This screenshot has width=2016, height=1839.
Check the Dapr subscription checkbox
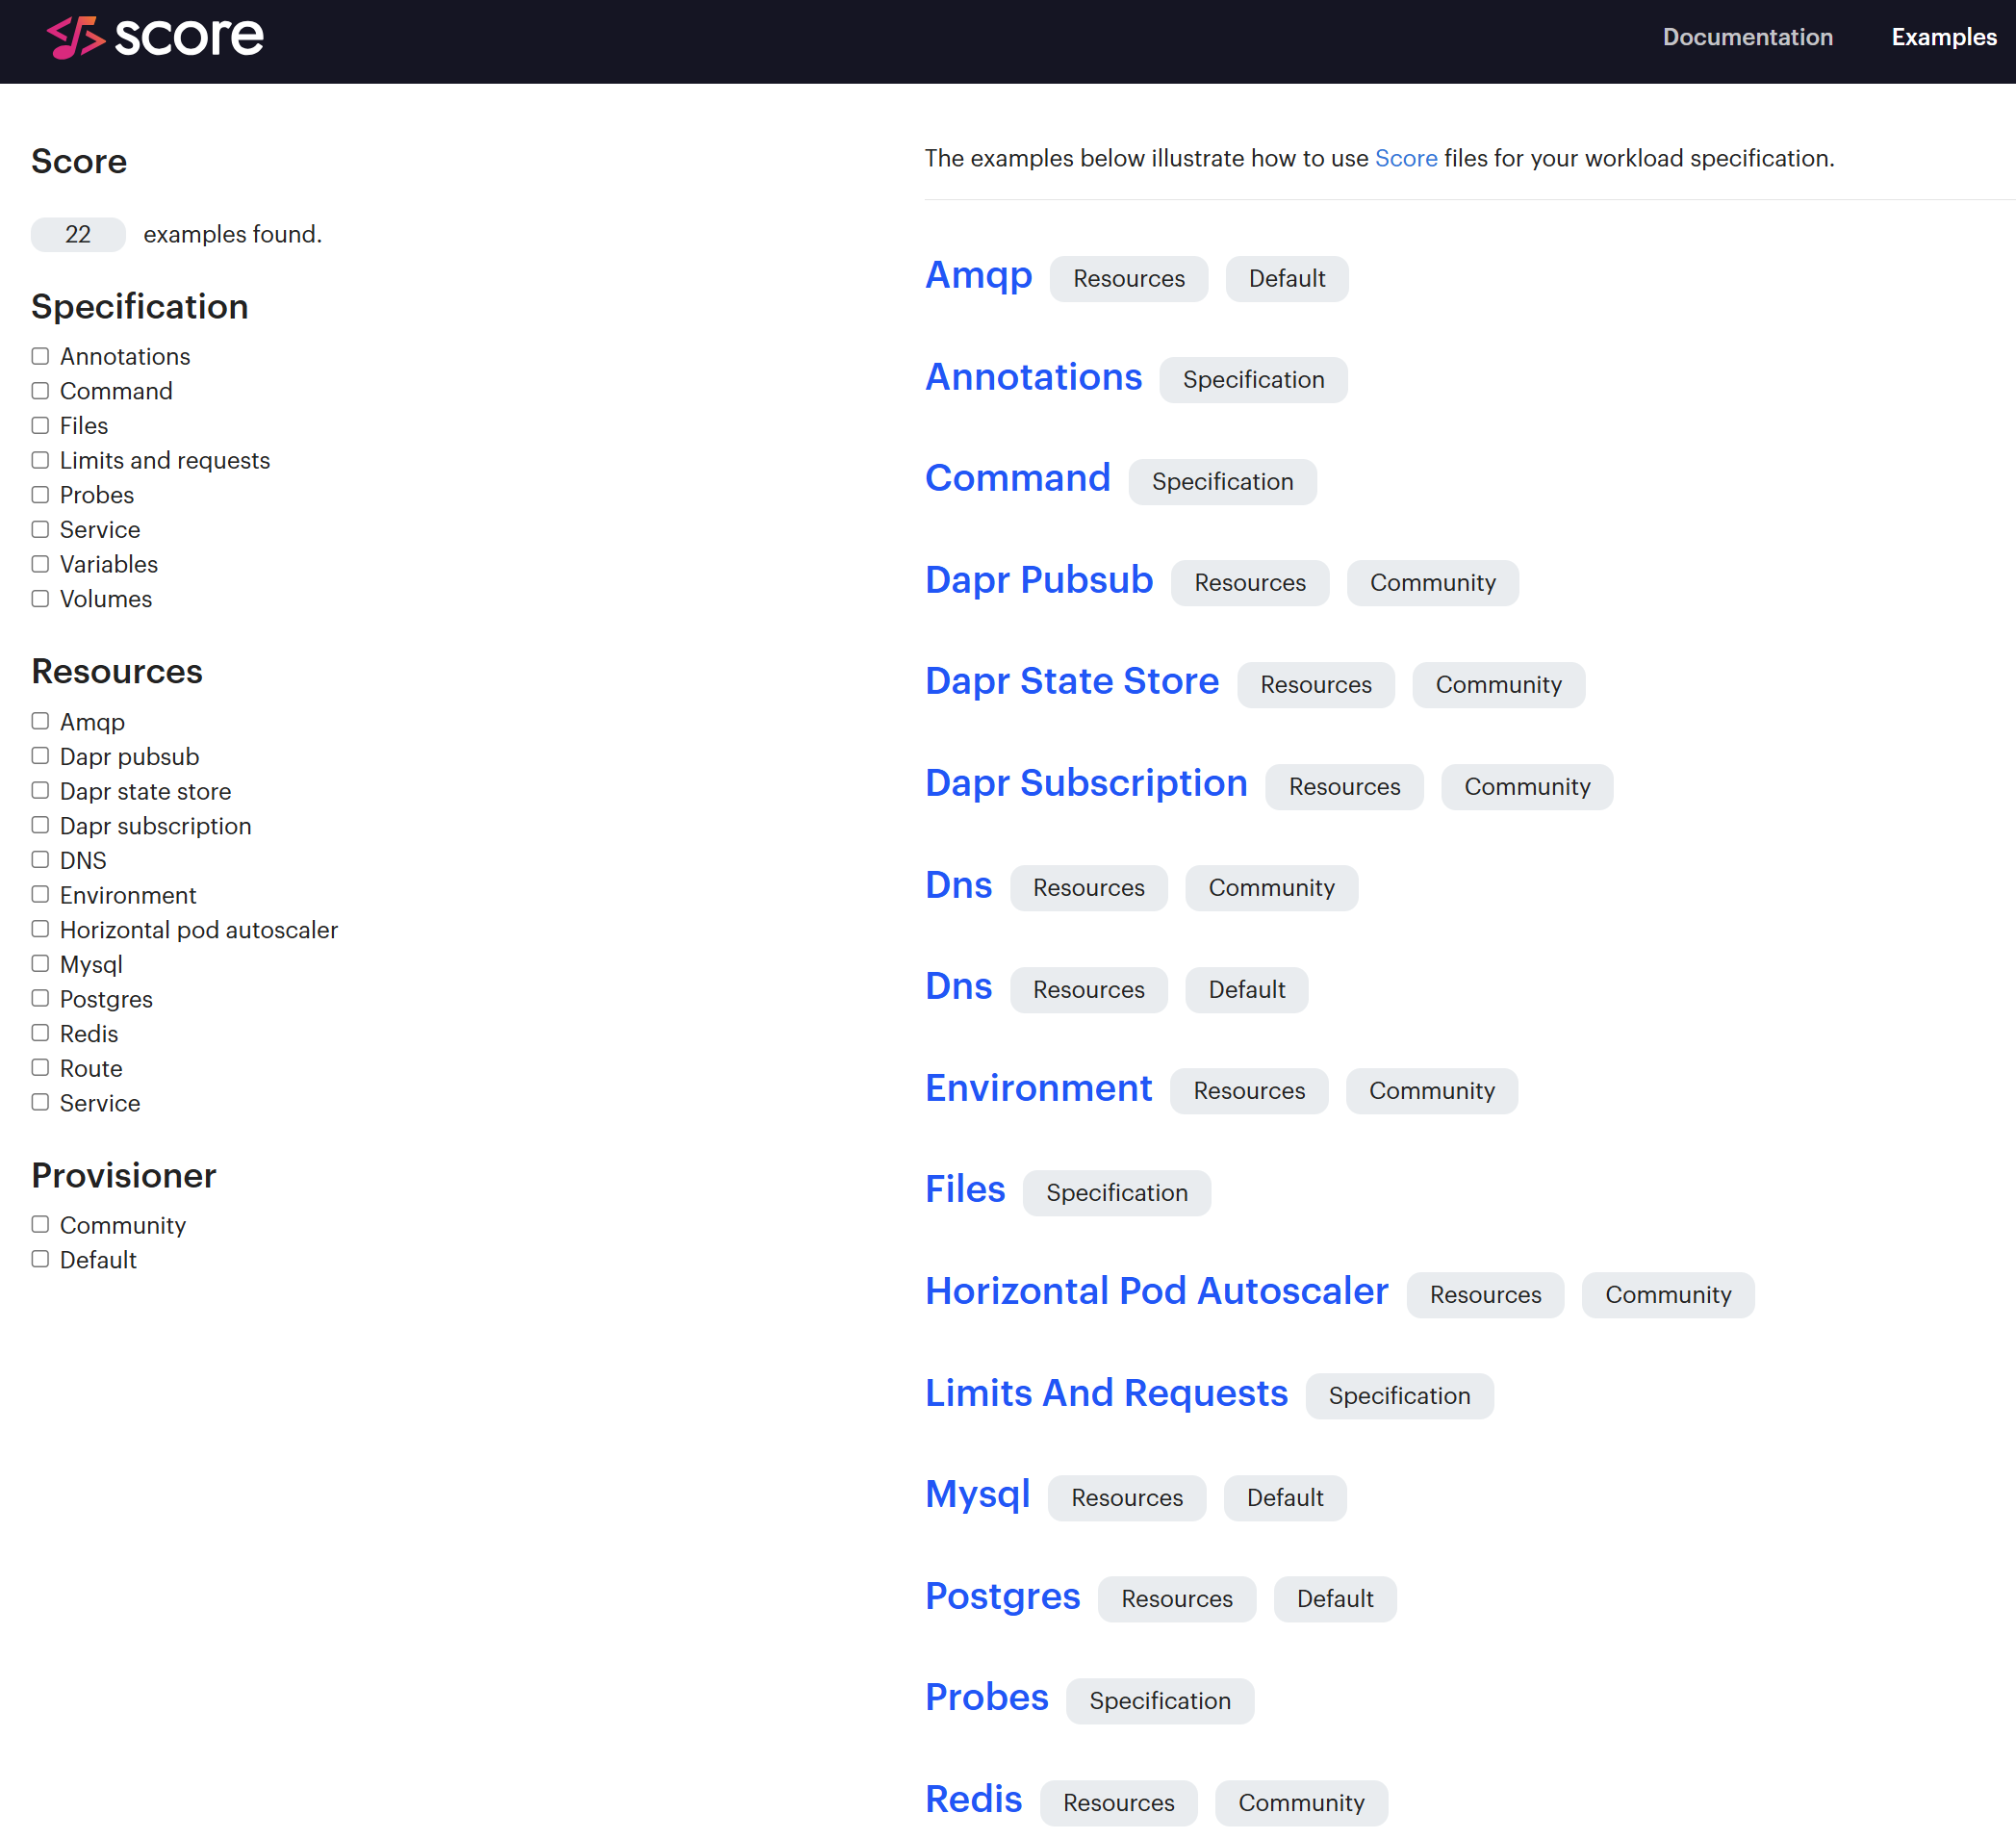pyautogui.click(x=40, y=825)
